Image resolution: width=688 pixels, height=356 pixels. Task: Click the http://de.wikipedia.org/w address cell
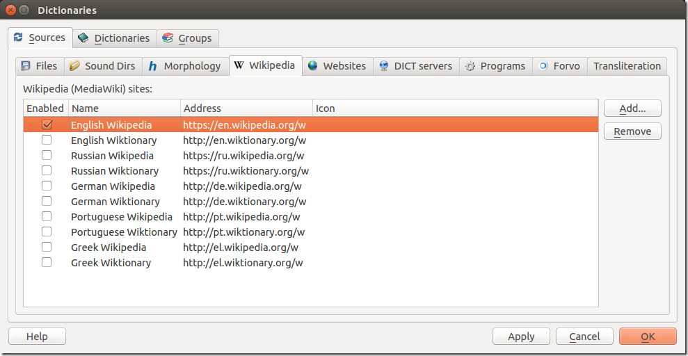[246, 186]
